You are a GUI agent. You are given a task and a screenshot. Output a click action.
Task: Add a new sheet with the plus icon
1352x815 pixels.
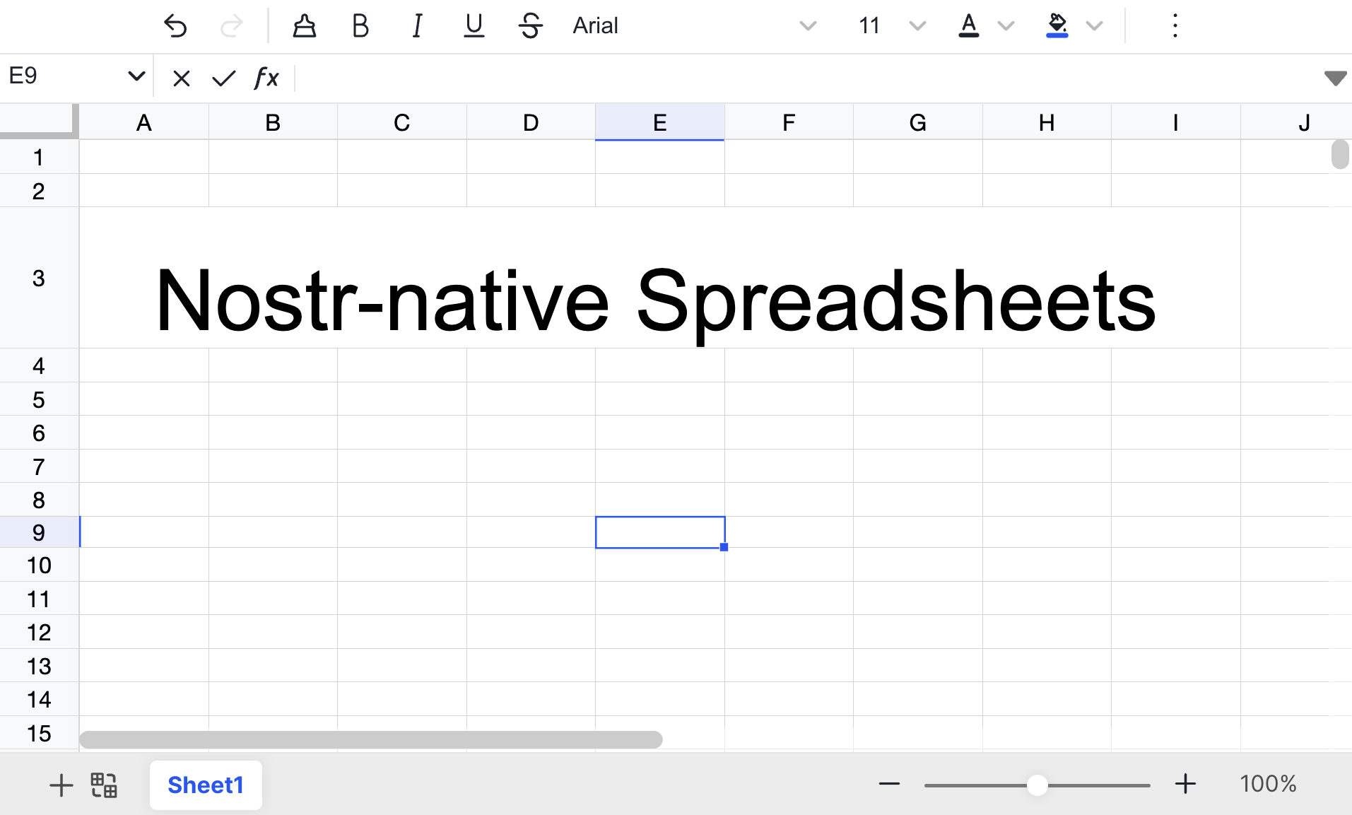pos(61,785)
